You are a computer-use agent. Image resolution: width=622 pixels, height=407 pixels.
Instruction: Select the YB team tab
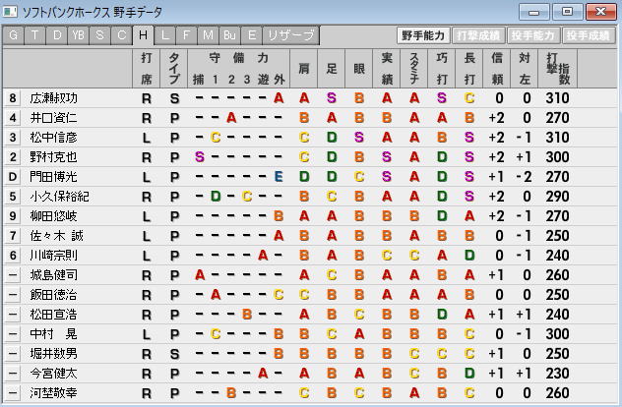pyautogui.click(x=79, y=35)
